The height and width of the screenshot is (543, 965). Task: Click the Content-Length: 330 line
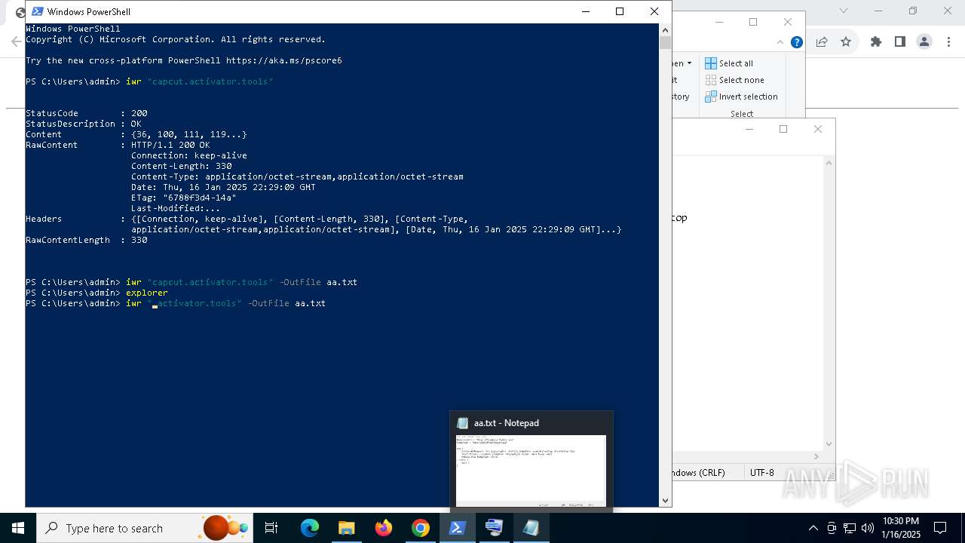click(181, 166)
